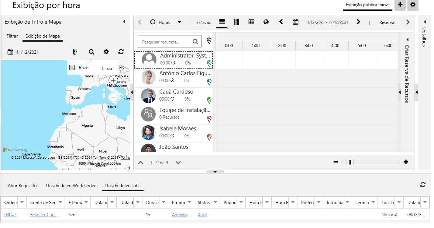Open Status column filter dropdown
434x228 pixels.
pyautogui.click(x=215, y=202)
